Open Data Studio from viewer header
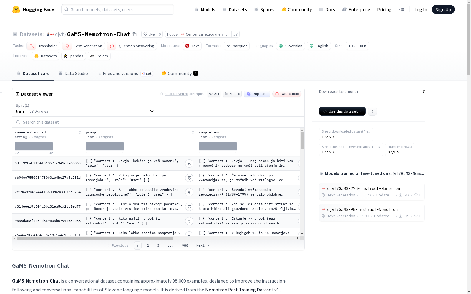The image size is (471, 294). tap(287, 94)
